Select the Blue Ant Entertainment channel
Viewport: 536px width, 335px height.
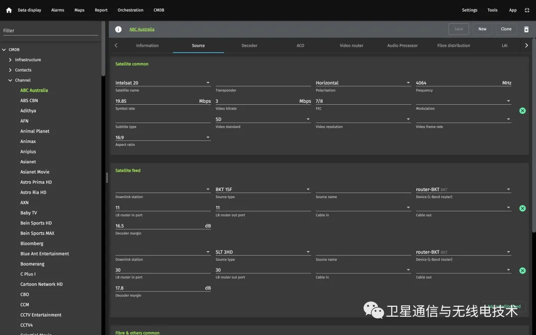[x=45, y=254]
